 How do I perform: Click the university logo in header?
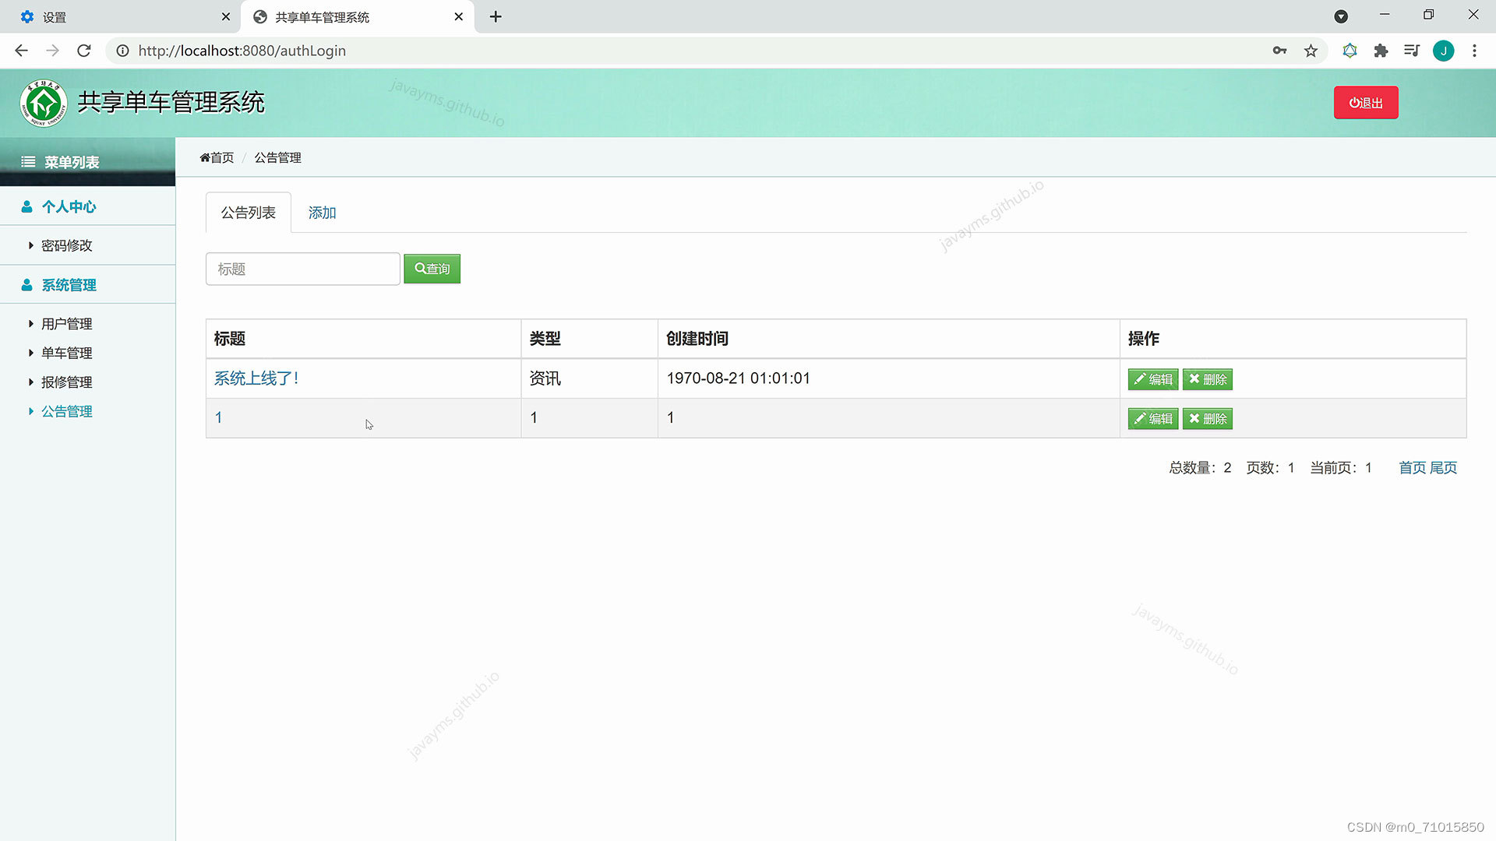tap(44, 103)
